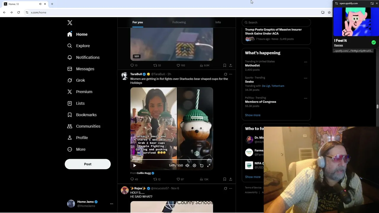Open a new browser tab

pos(52,4)
